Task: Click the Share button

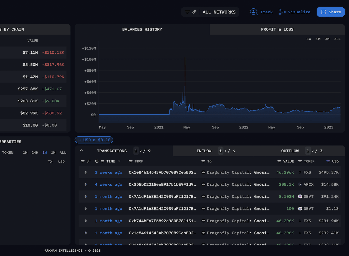Action: (331, 12)
